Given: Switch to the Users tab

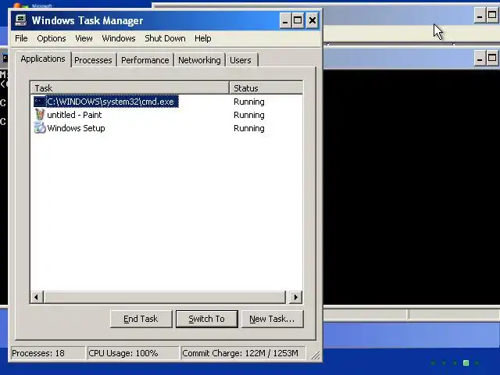Looking at the screenshot, I should (241, 60).
